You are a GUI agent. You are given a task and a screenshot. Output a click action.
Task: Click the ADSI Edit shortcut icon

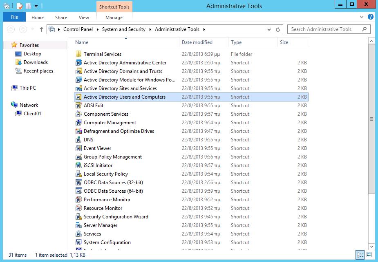(78, 105)
